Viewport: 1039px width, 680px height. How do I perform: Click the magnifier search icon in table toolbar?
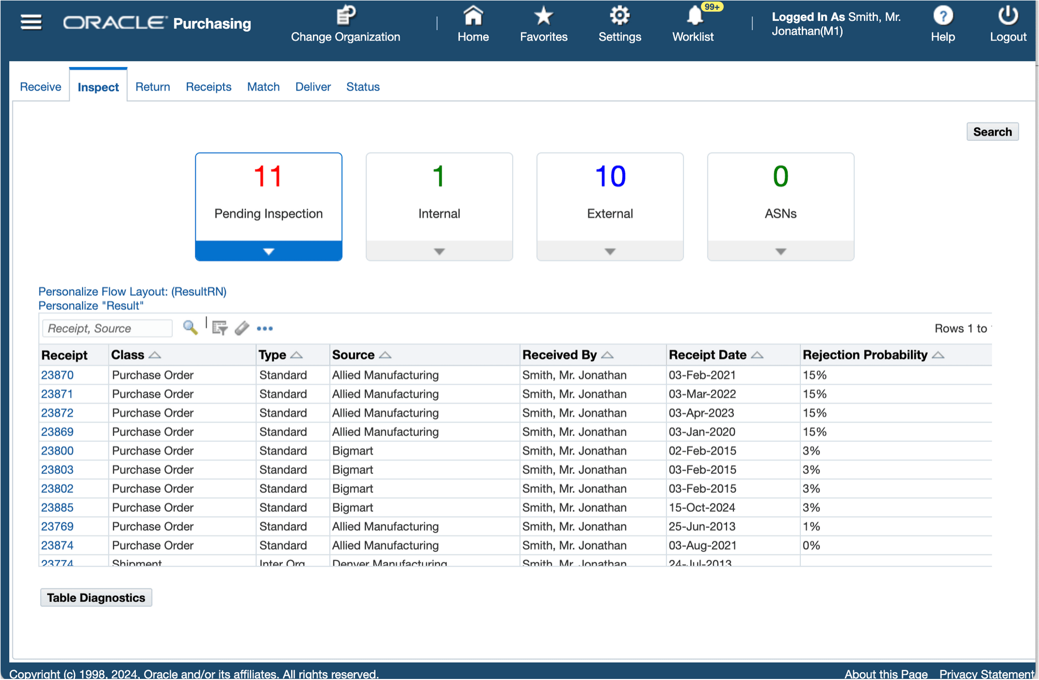click(190, 328)
